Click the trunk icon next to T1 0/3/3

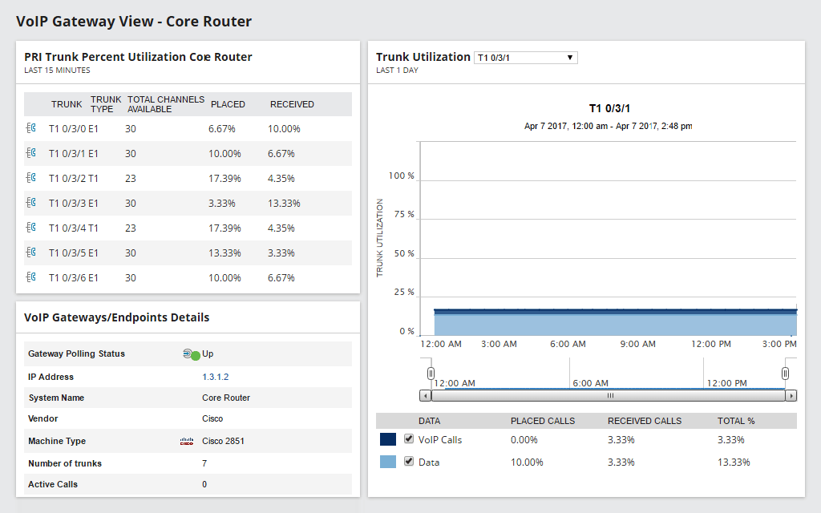click(32, 203)
